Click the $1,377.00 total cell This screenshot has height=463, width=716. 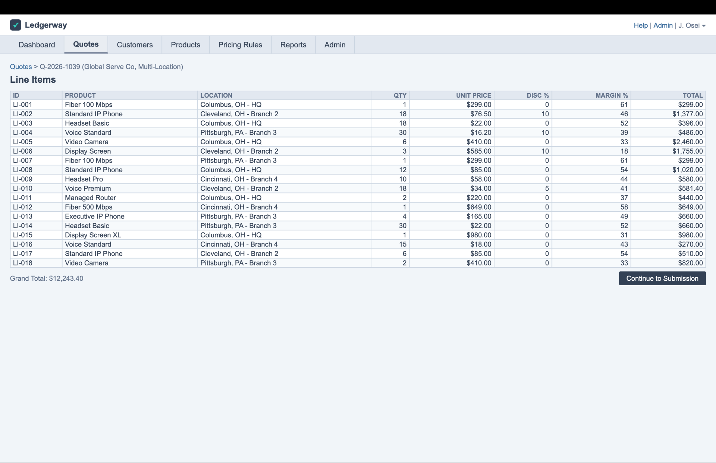click(668, 114)
